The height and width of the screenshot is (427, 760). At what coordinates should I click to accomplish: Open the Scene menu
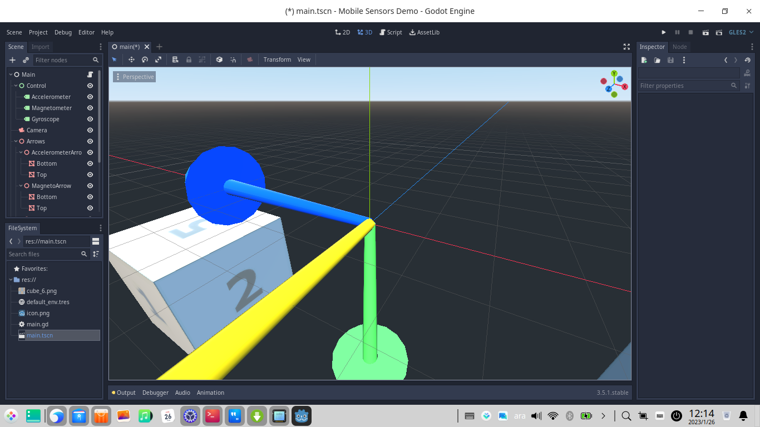point(14,32)
